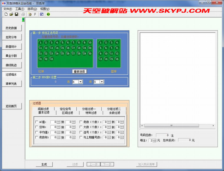Click the window layout toolbar icon

coord(42,14)
